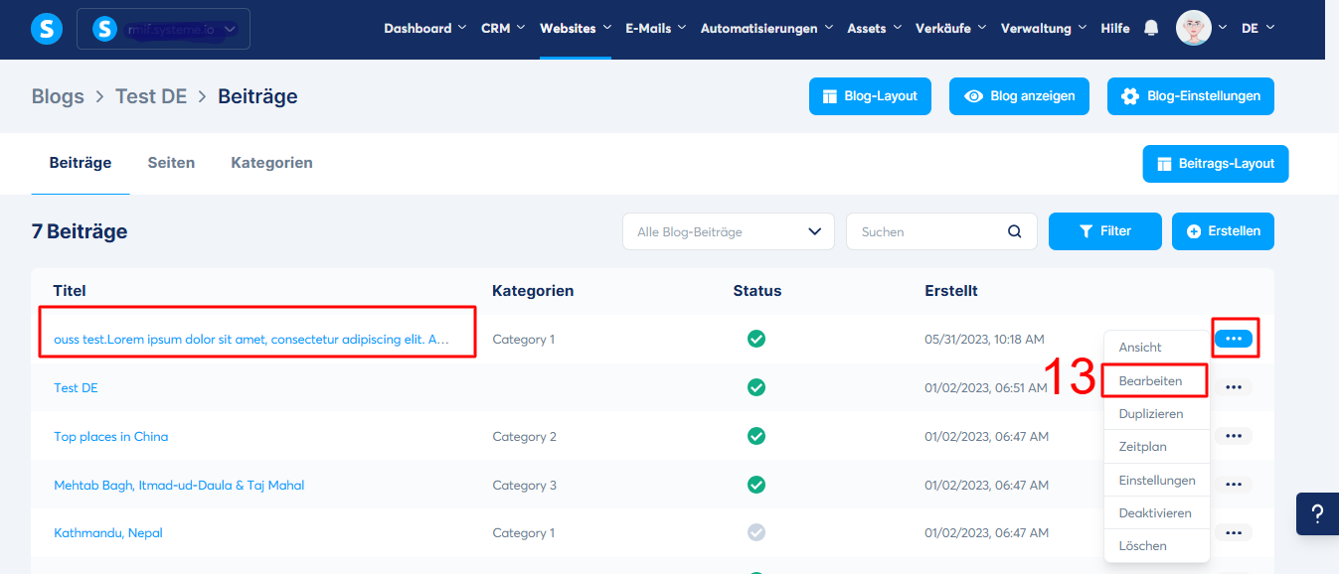Click Category 3 in Mehtab Bagh row
1339x574 pixels.
pos(525,486)
